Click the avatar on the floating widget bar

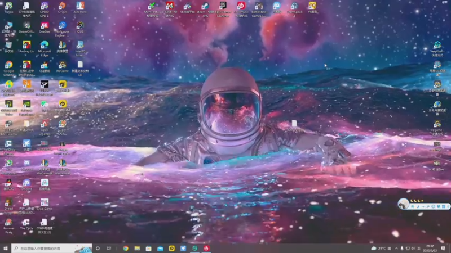[x=403, y=204]
